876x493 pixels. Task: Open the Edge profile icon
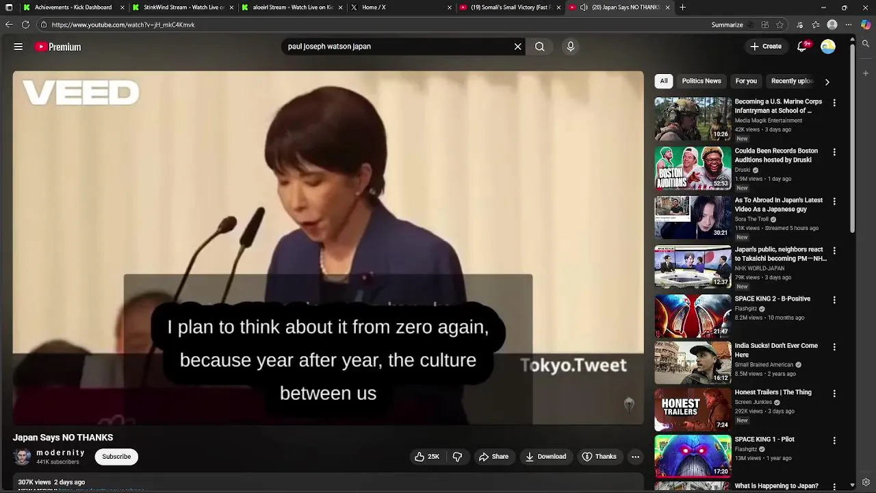(832, 25)
